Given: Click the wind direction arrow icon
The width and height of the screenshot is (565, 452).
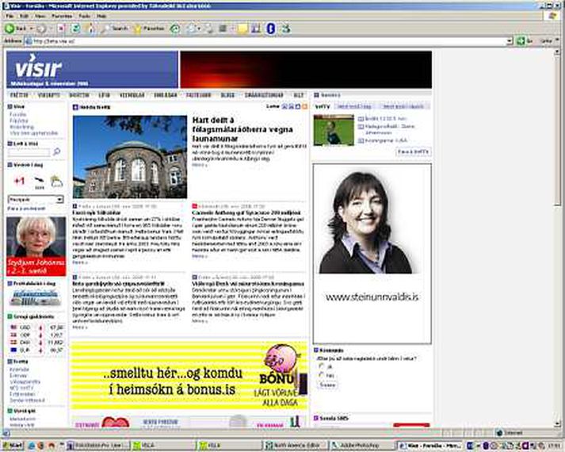Looking at the screenshot, I should tap(39, 179).
